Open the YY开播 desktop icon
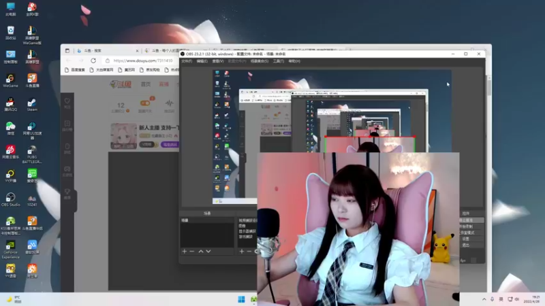 [10, 176]
